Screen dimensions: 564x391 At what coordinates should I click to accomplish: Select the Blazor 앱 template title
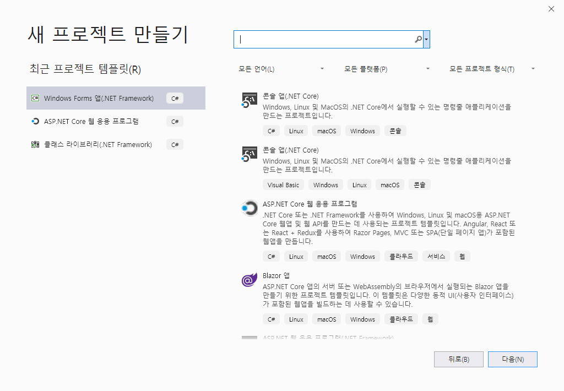[x=276, y=276]
